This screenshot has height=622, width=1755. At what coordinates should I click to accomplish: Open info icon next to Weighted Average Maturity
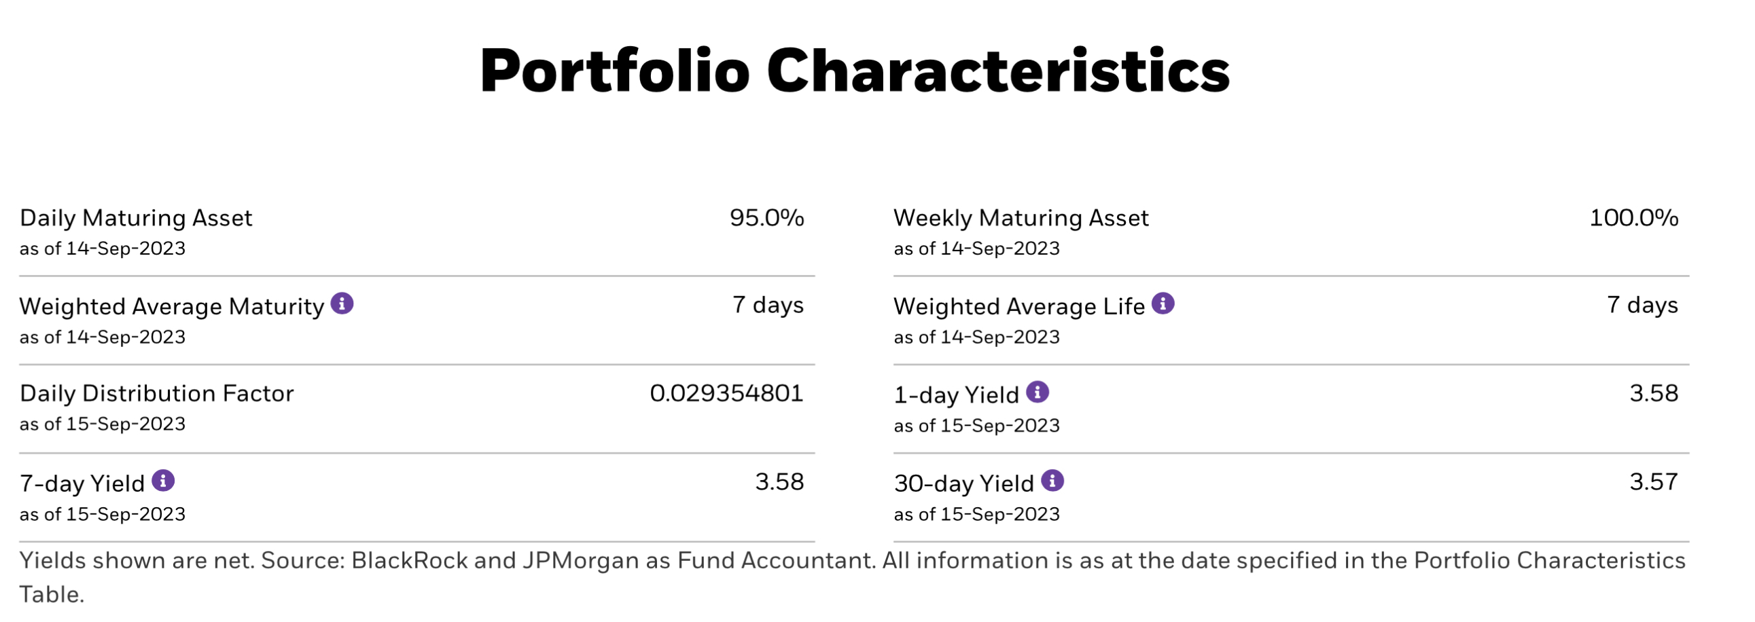(342, 304)
